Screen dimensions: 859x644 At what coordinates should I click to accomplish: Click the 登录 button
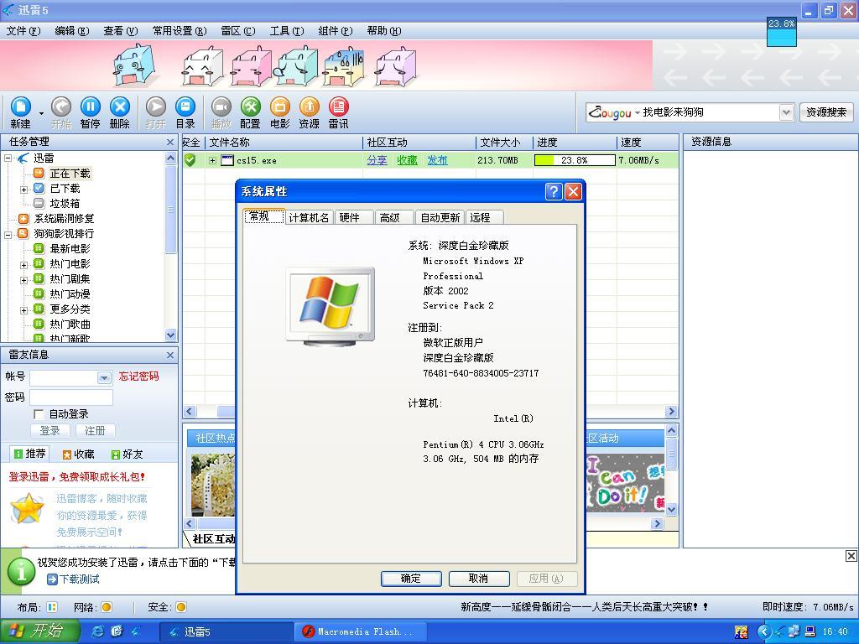(49, 431)
